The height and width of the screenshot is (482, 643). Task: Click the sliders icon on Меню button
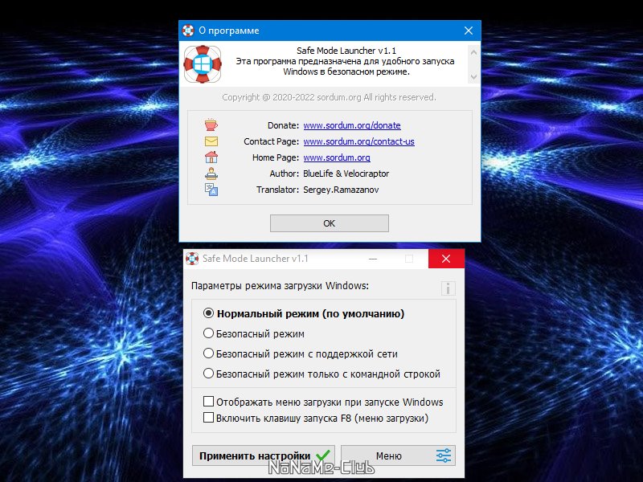tap(444, 455)
